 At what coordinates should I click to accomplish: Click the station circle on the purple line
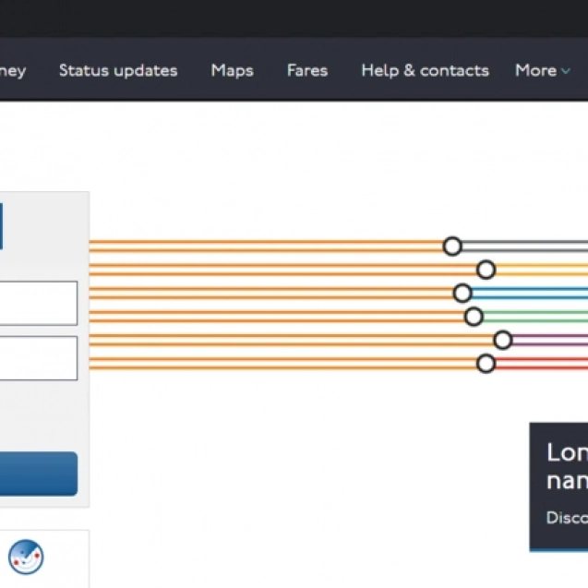pos(502,341)
